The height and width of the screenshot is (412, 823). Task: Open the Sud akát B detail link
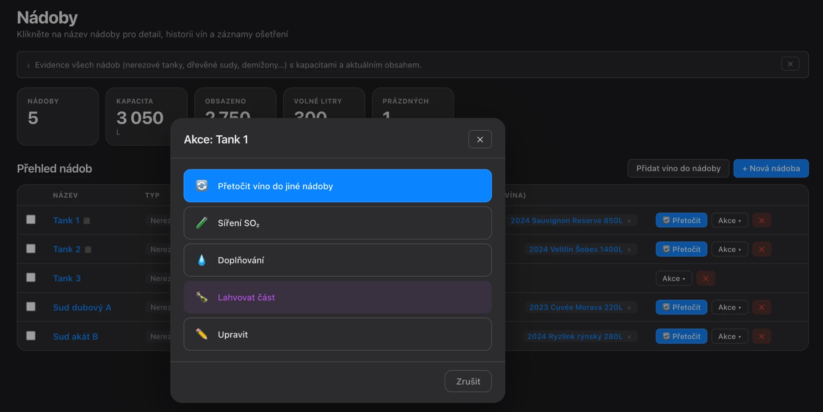[x=75, y=336]
